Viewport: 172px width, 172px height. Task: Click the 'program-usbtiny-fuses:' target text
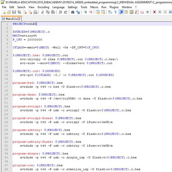point(33,142)
